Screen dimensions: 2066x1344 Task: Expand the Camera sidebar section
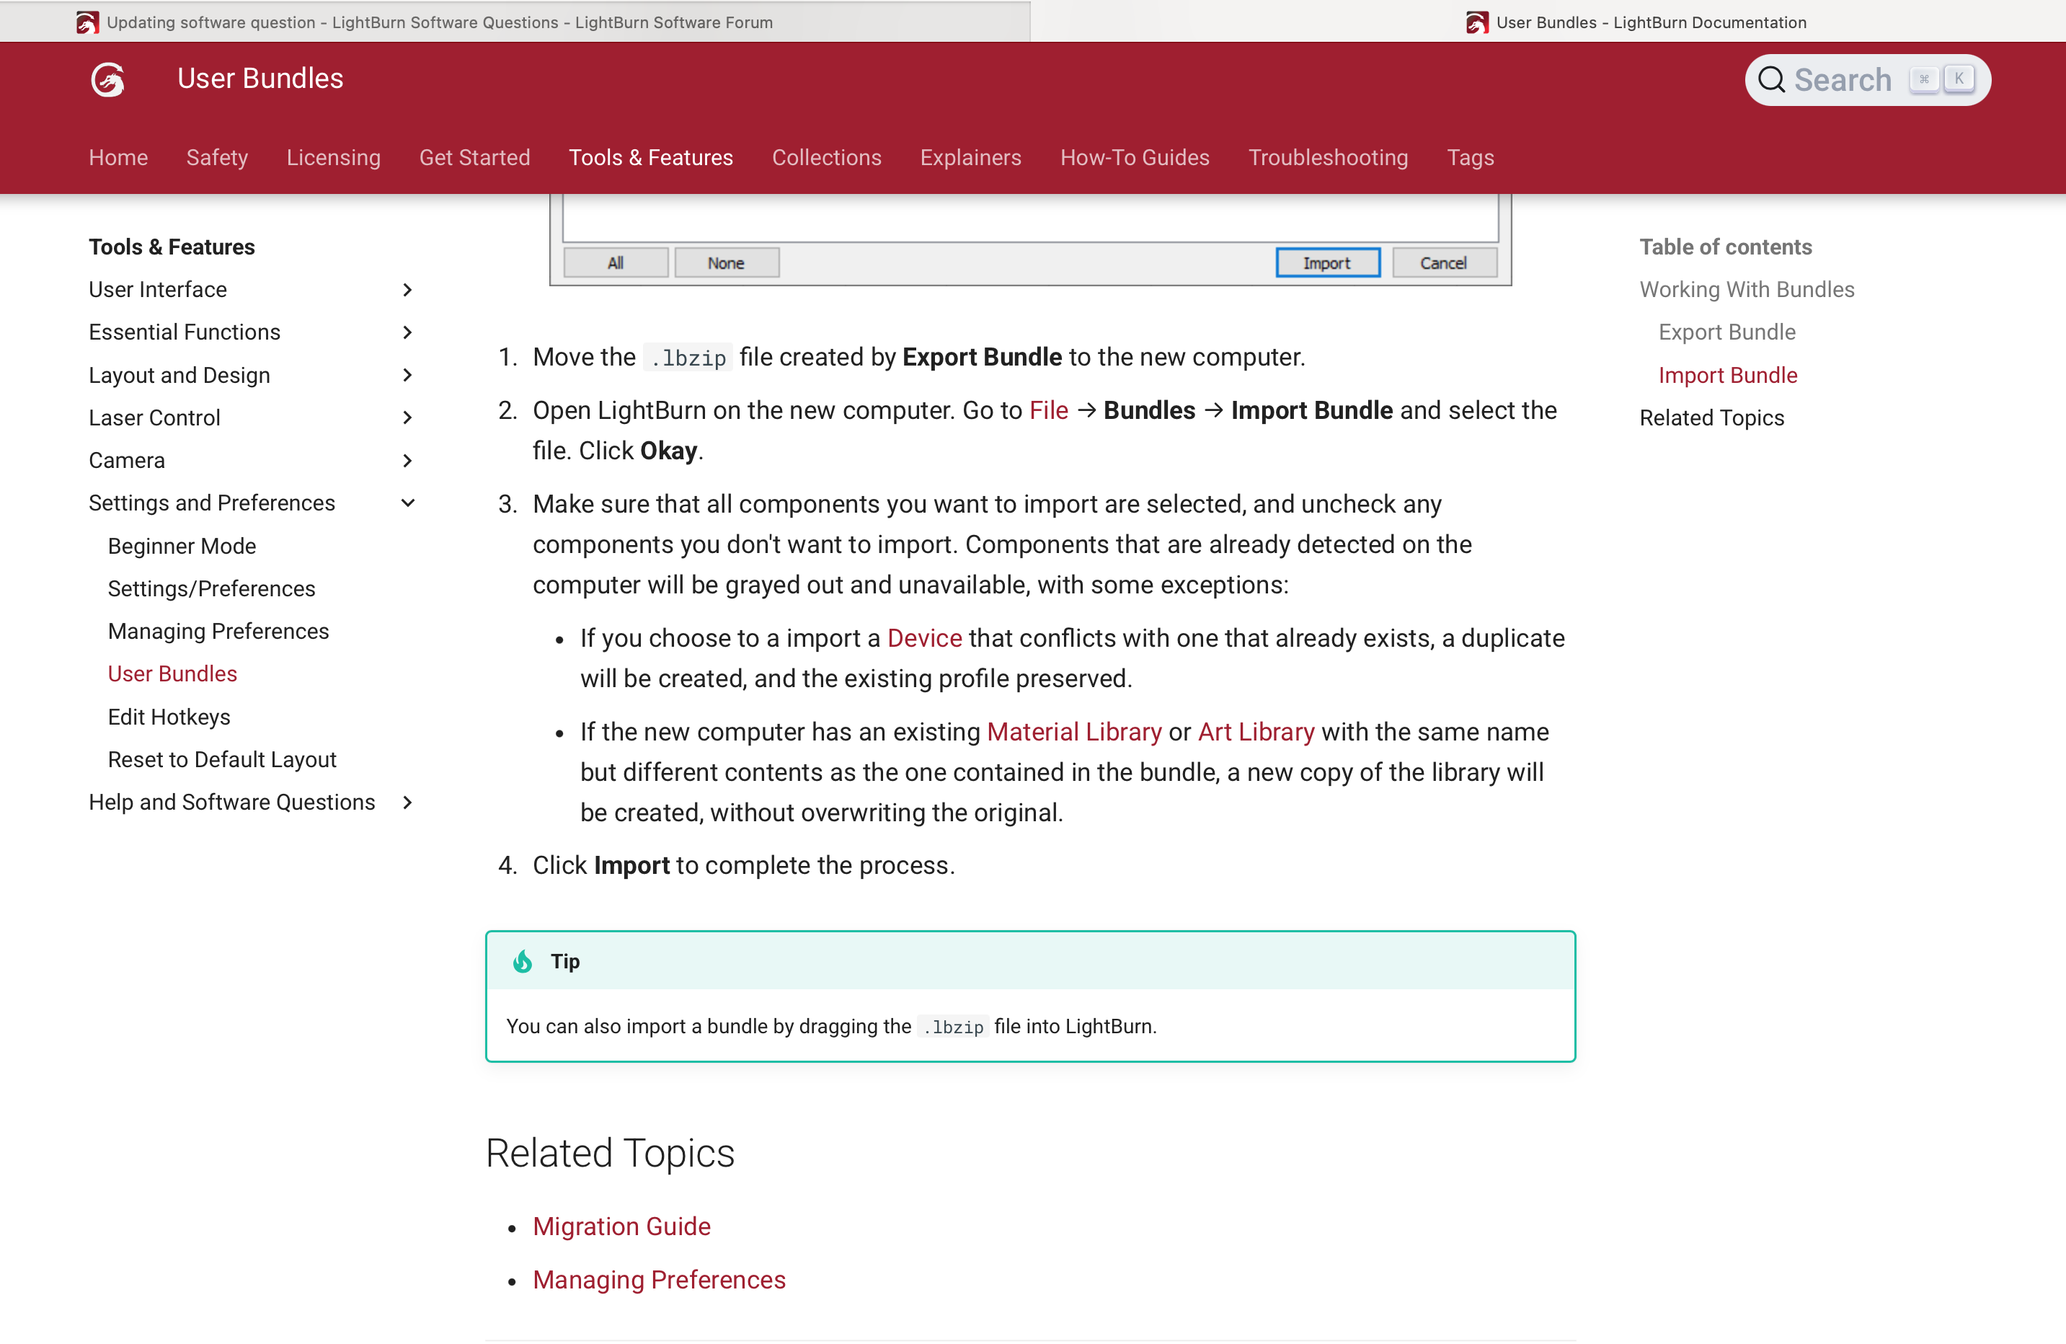[407, 460]
